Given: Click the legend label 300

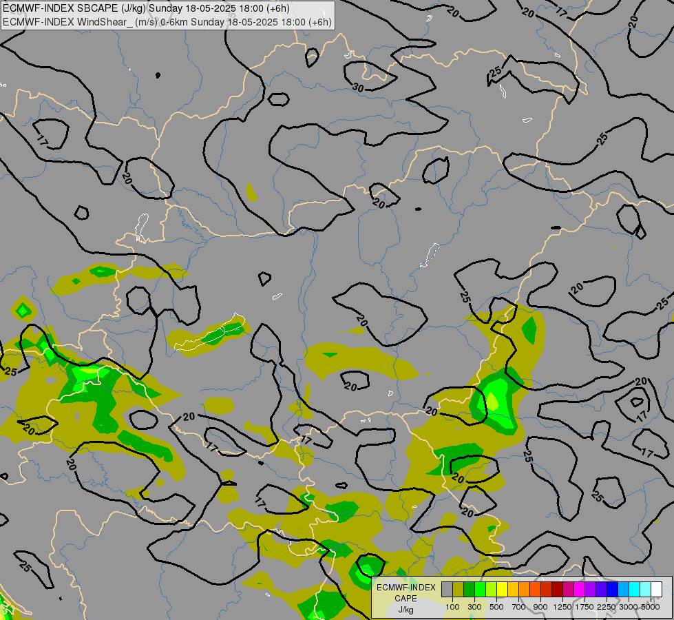Looking at the screenshot, I should (x=474, y=607).
